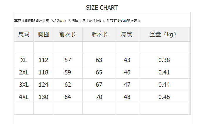Screen dimensions: 208x124
Task: Click the measurement note text about 1-3cm
Action: (78, 21)
